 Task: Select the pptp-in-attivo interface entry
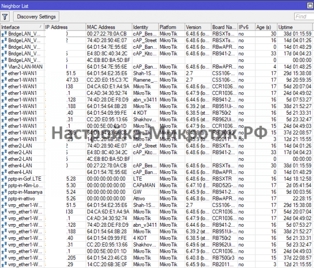click(22, 199)
